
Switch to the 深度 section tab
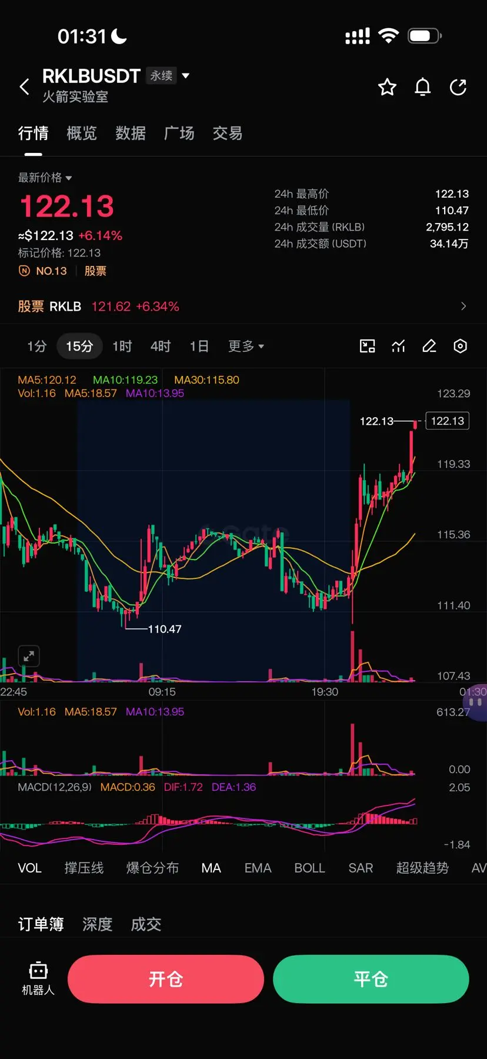tap(97, 924)
